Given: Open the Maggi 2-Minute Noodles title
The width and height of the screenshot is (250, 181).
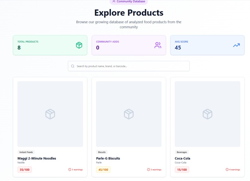Looking at the screenshot, I should click(37, 158).
